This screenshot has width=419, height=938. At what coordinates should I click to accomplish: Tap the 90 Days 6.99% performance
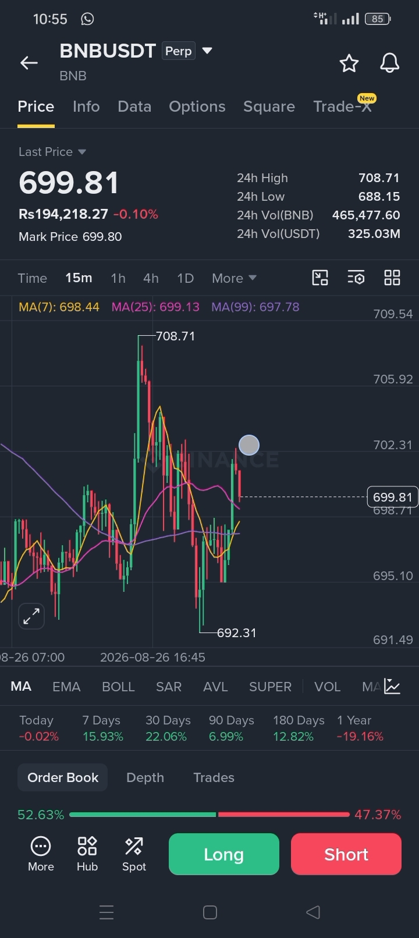[231, 729]
